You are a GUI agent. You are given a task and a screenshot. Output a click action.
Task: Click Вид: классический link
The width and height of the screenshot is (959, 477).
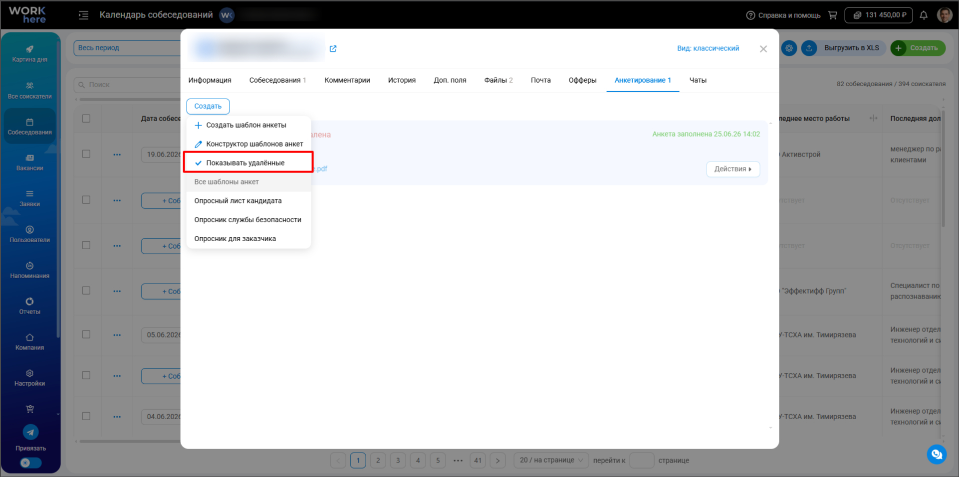click(708, 48)
